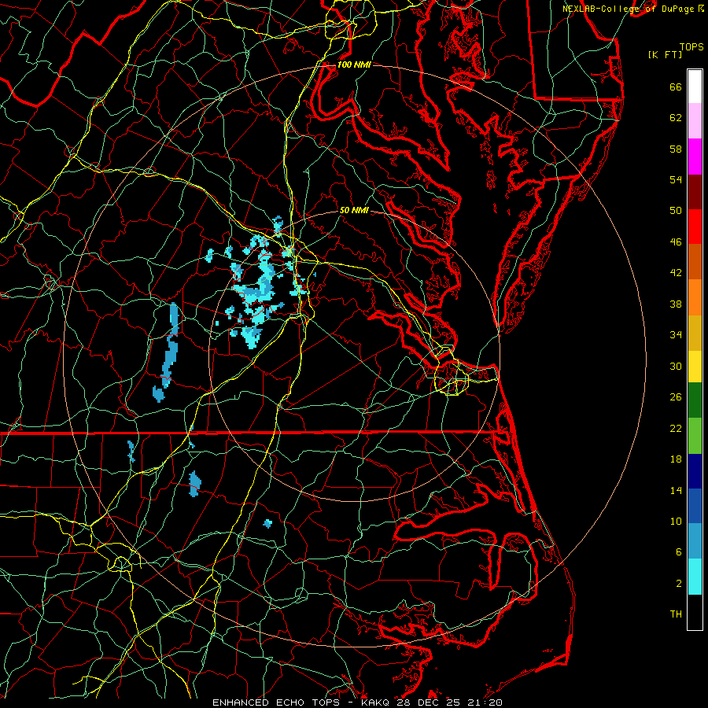Screen dimensions: 708x708
Task: Click the '50' legend value label
Action: [676, 211]
